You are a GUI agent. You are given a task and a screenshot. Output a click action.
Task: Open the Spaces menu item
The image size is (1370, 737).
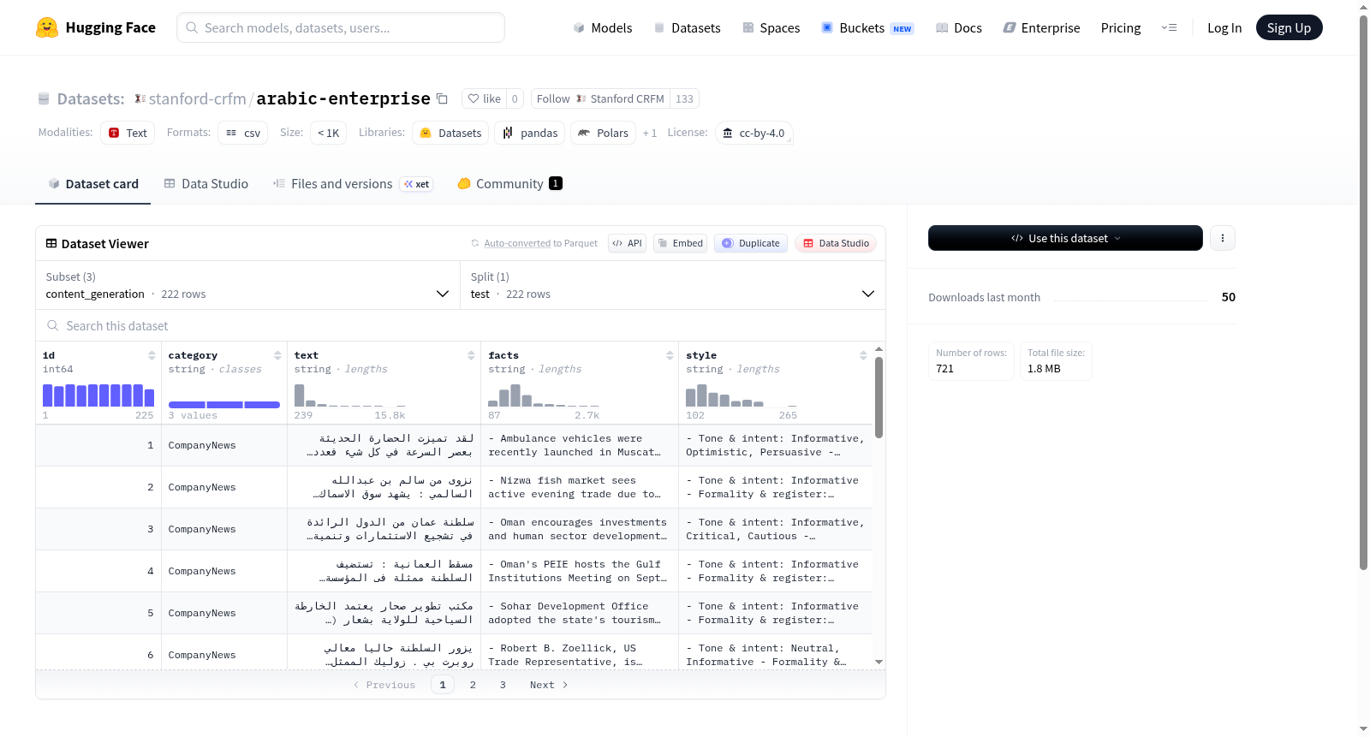click(x=771, y=27)
